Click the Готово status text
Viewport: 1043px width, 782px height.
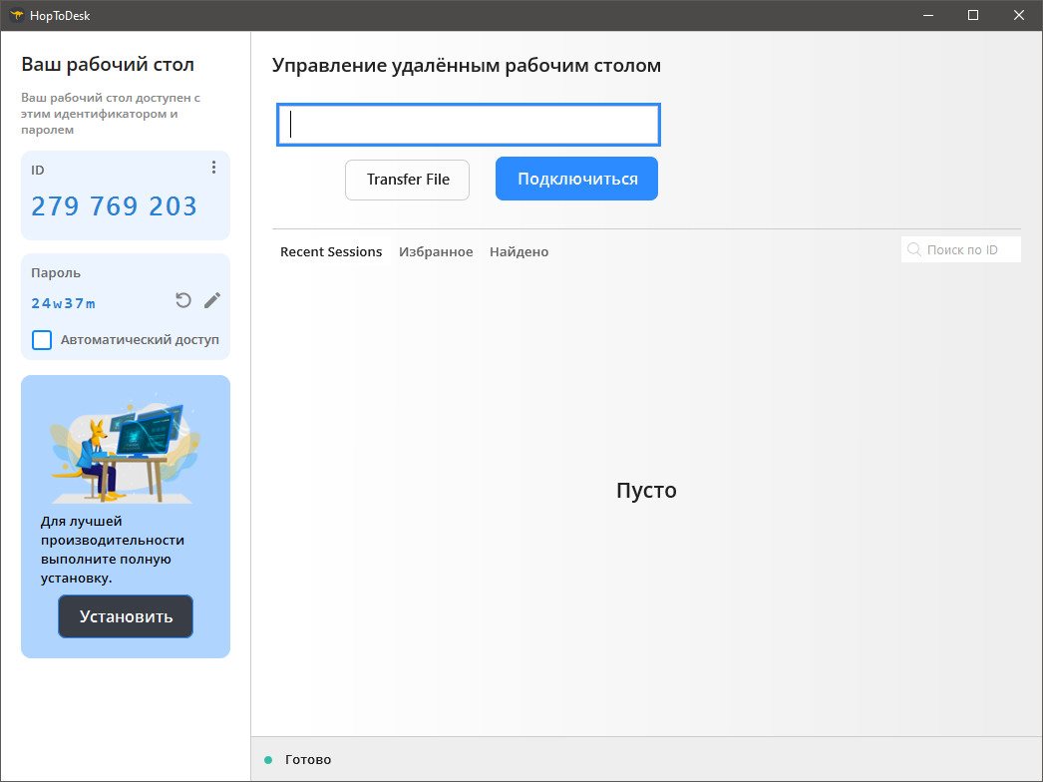[x=308, y=759]
